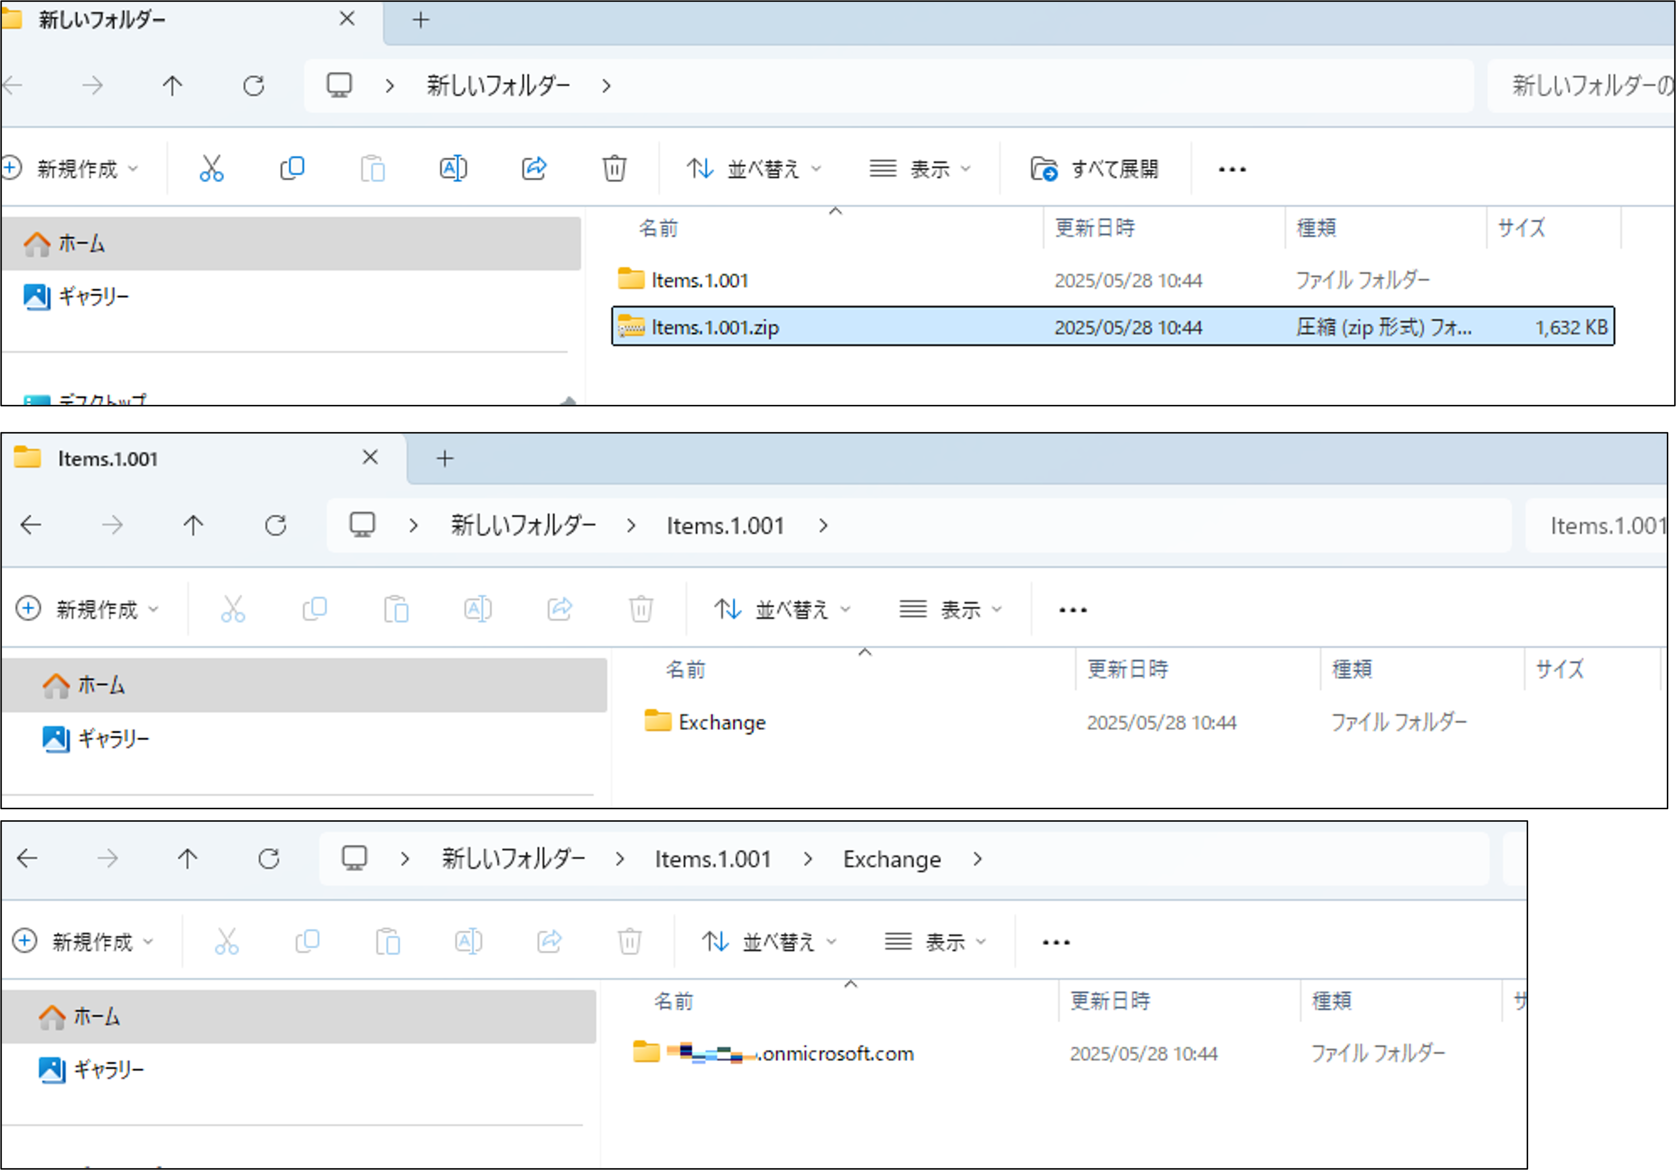Go up one level in Items.1.001 window

point(193,525)
